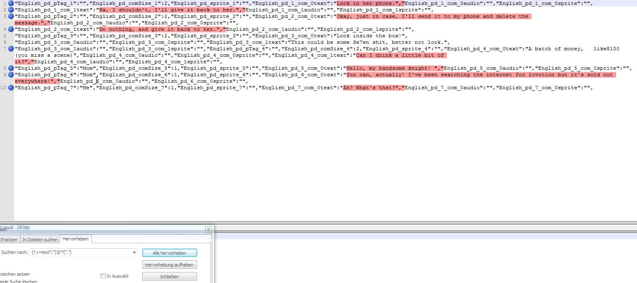637x283 pixels.
Task: Toggle the bookmark marker on line 7
Action: pyautogui.click(x=11, y=49)
